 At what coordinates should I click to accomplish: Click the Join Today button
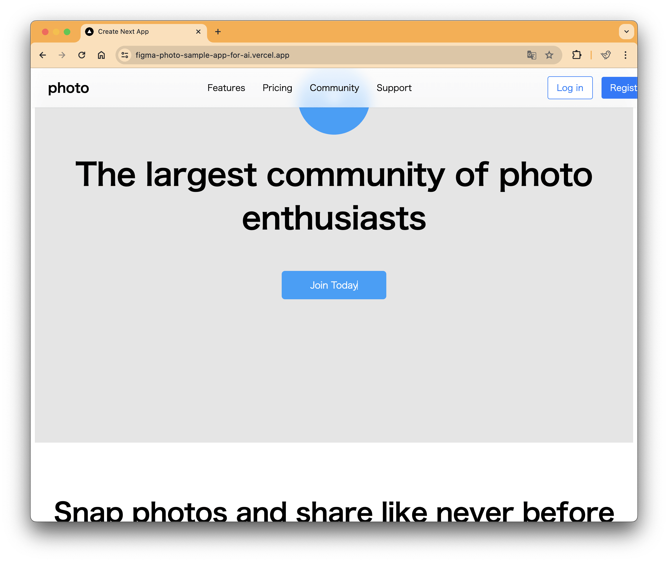pyautogui.click(x=334, y=285)
